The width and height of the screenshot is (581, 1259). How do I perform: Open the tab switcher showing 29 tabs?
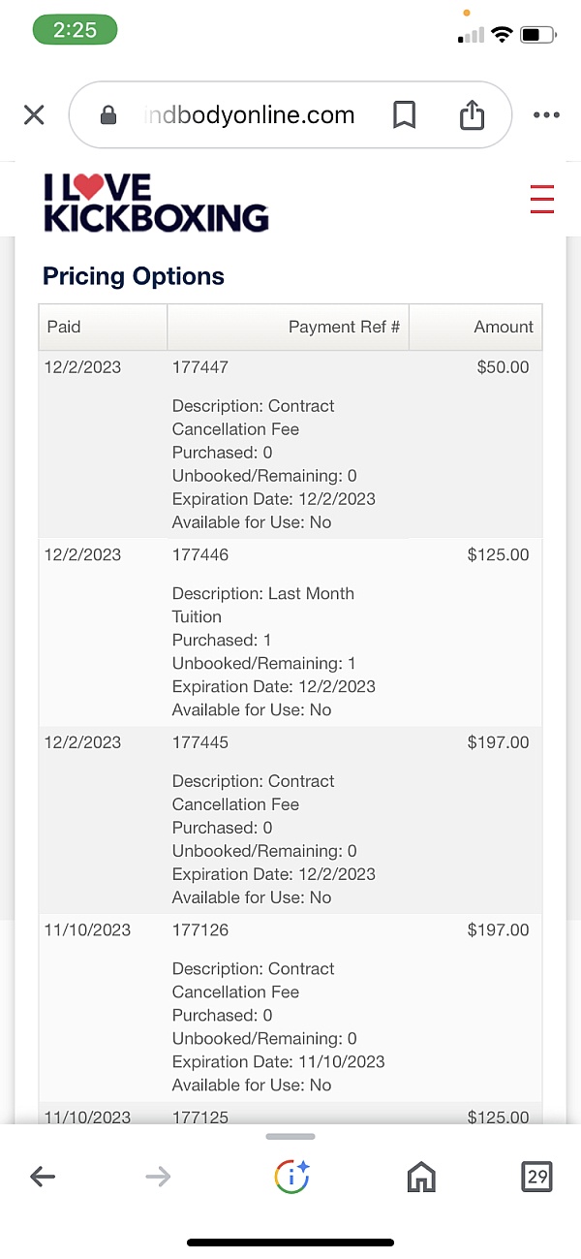click(537, 1177)
